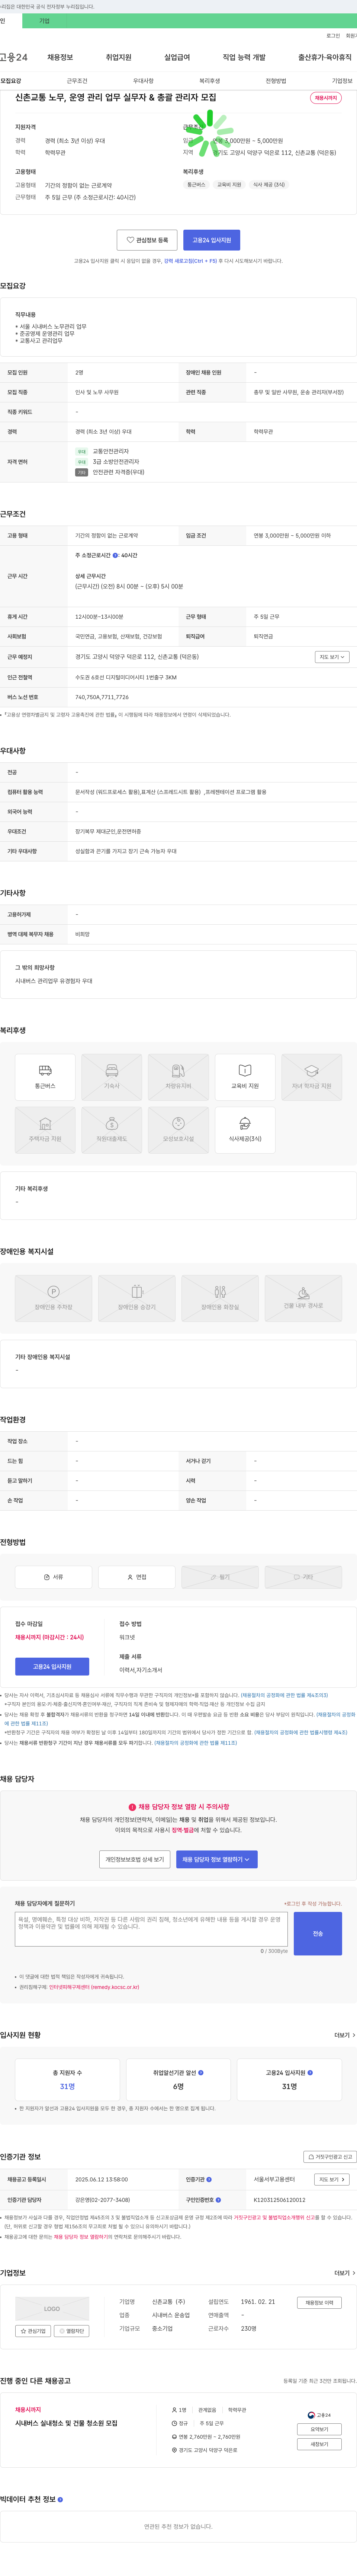
Task: Open info icon beside 인증기관 label
Action: (x=209, y=2179)
